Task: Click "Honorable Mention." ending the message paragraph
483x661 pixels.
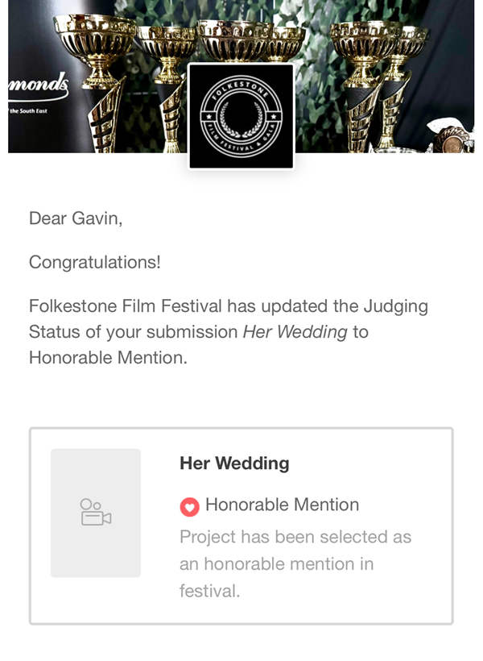Action: click(x=108, y=357)
